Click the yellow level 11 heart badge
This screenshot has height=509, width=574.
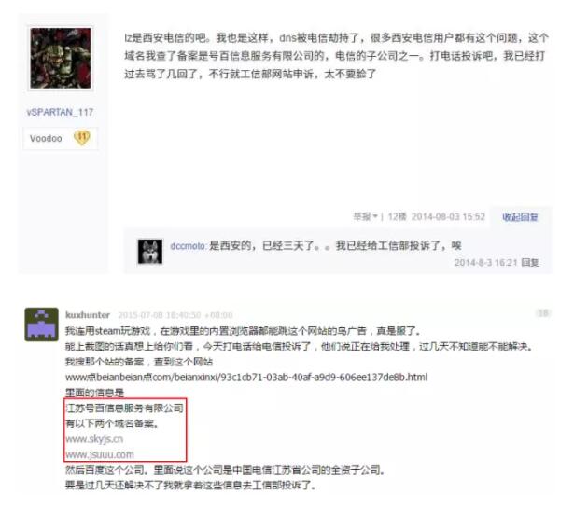(81, 138)
